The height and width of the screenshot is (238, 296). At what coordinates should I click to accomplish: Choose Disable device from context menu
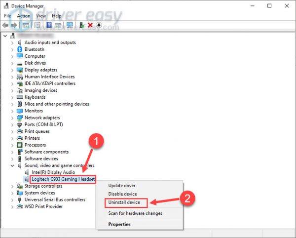pos(122,194)
